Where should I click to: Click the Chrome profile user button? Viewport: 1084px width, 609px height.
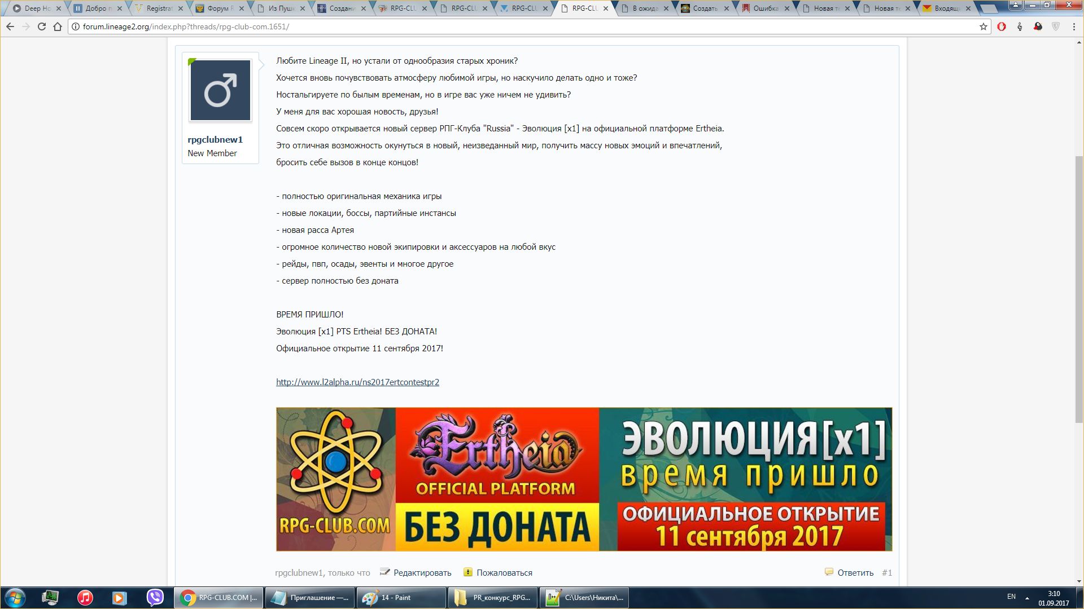click(x=1015, y=5)
